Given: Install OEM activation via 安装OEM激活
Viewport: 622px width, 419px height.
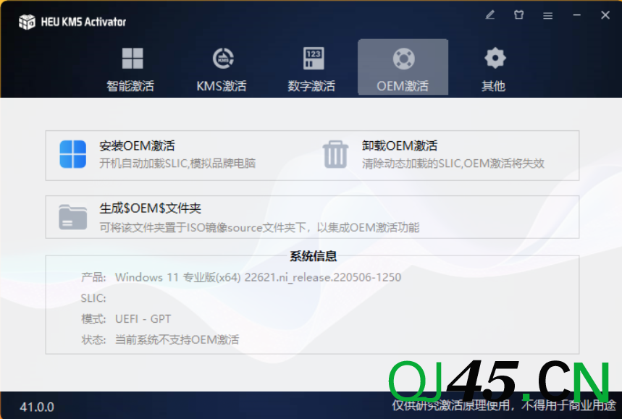Looking at the screenshot, I should [137, 146].
